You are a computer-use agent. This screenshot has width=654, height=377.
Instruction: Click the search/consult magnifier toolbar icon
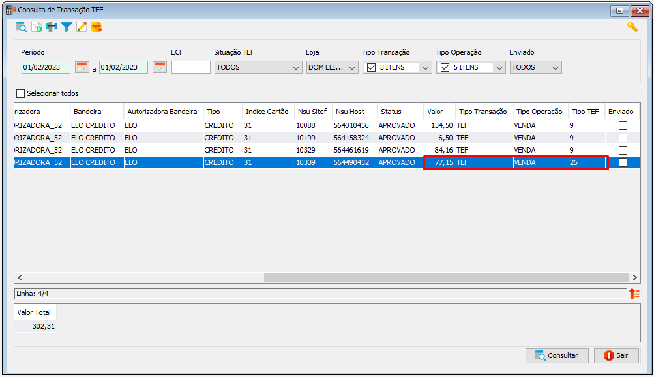point(22,27)
